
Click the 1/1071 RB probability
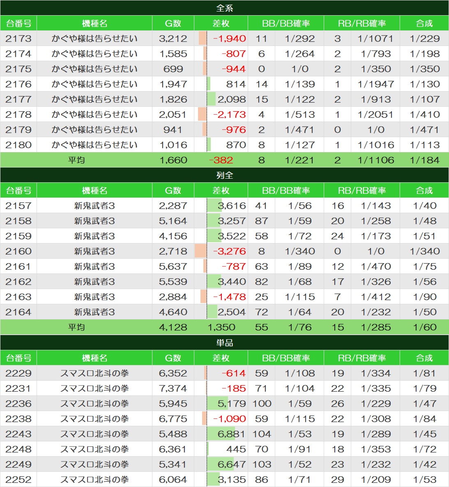coord(375,39)
